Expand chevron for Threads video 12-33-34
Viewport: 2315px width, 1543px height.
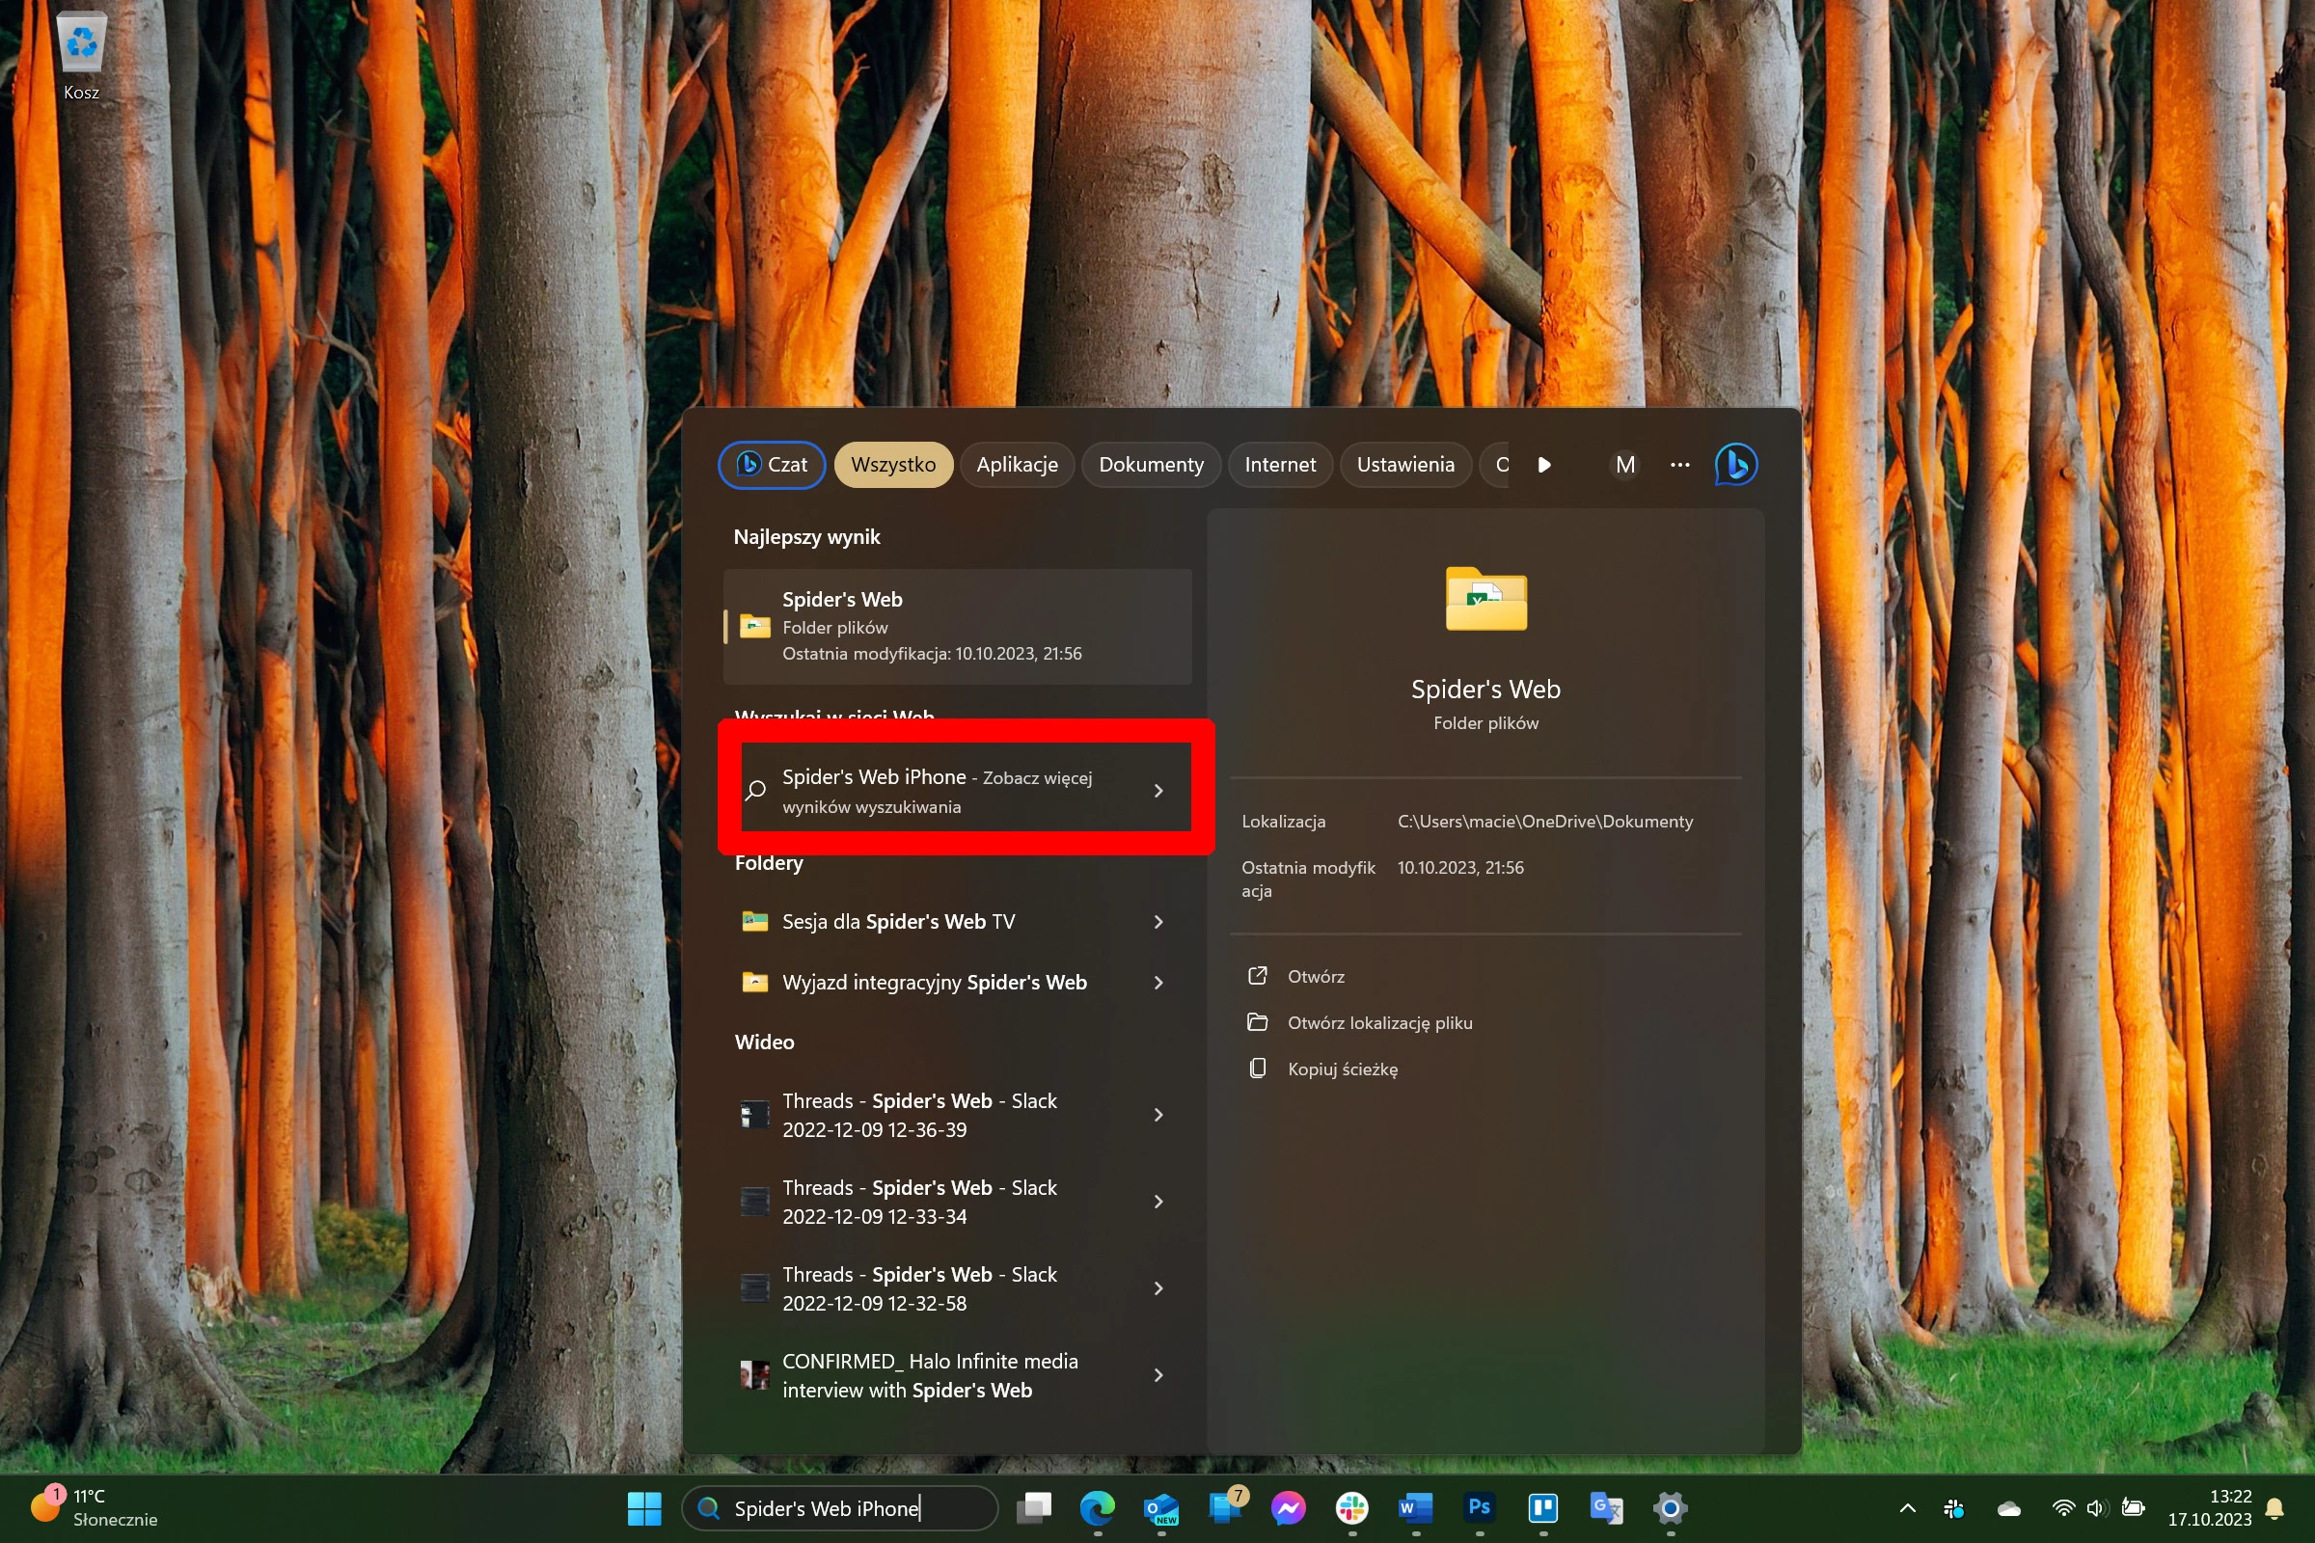click(x=1158, y=1202)
